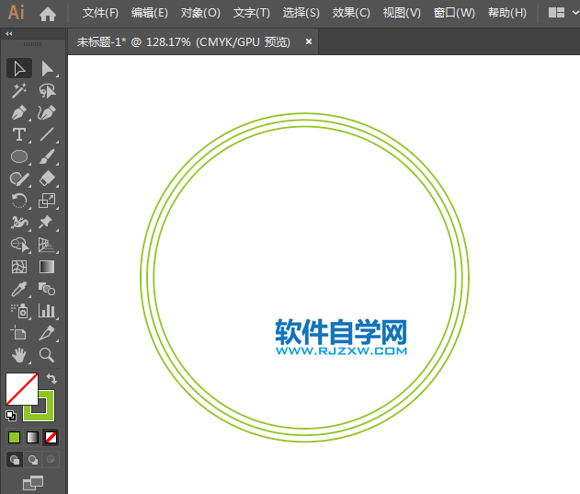Activate Draw Inside mode
This screenshot has height=494, width=580.
[x=51, y=460]
